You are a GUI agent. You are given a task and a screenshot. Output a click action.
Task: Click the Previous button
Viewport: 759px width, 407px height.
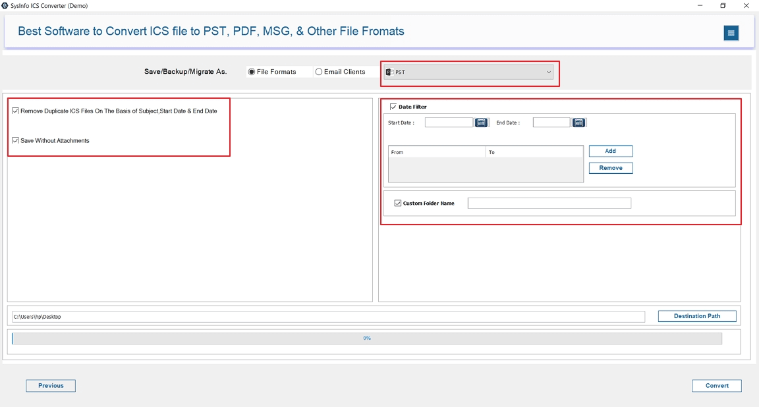[51, 386]
